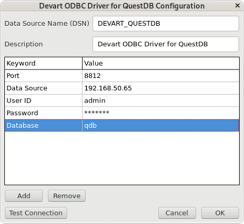Screen dimensions: 244x224
Task: Select the qdb value cell
Action: (161, 126)
